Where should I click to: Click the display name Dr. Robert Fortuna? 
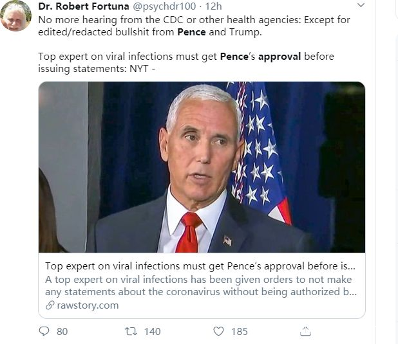84,6
